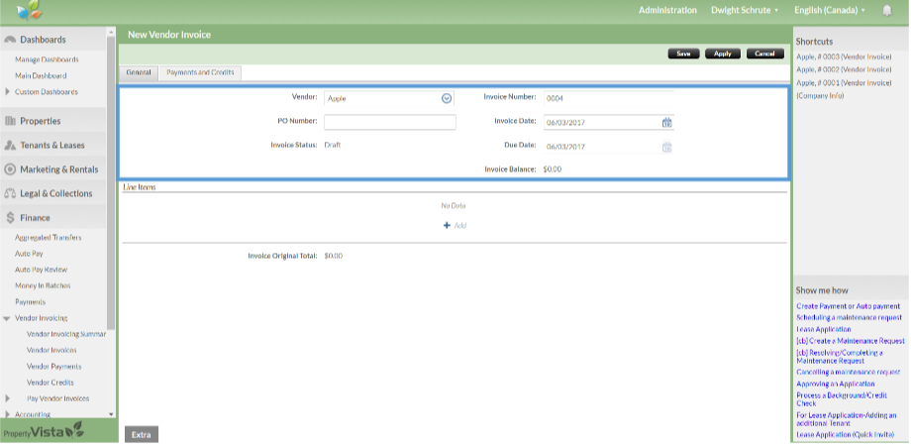Click the Save button
The height and width of the screenshot is (446, 911).
(x=683, y=54)
